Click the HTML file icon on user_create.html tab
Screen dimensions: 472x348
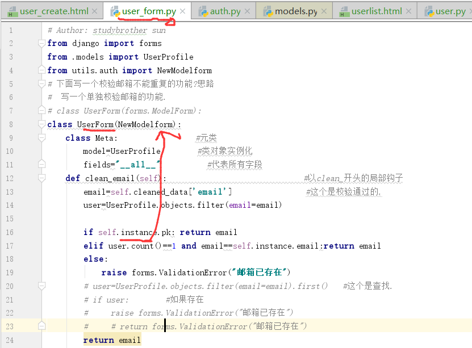pyautogui.click(x=12, y=12)
